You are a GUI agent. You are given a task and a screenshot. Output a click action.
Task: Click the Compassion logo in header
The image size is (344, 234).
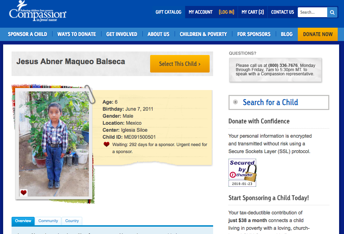point(37,12)
